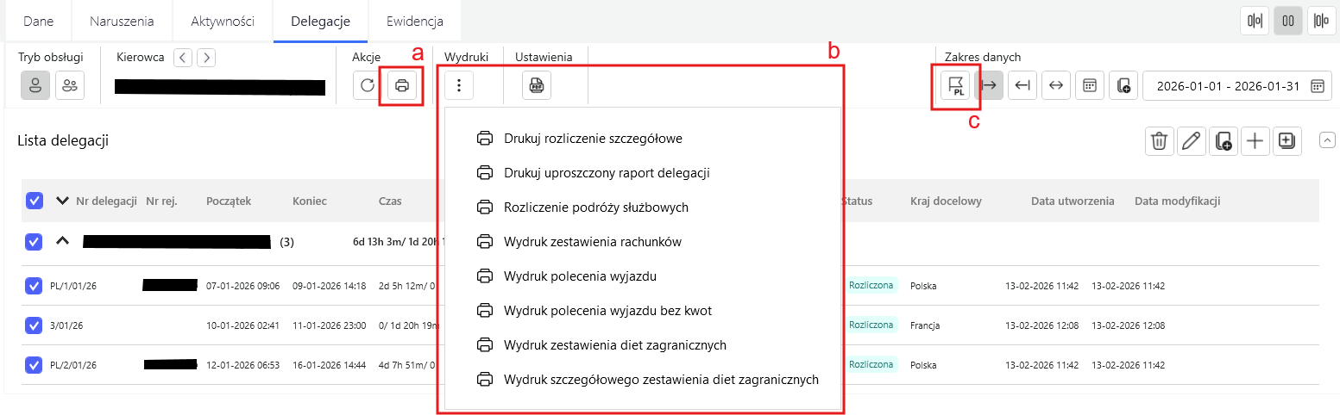The height and width of the screenshot is (415, 1340).
Task: Click the plus icon to add delegation
Action: [1255, 141]
